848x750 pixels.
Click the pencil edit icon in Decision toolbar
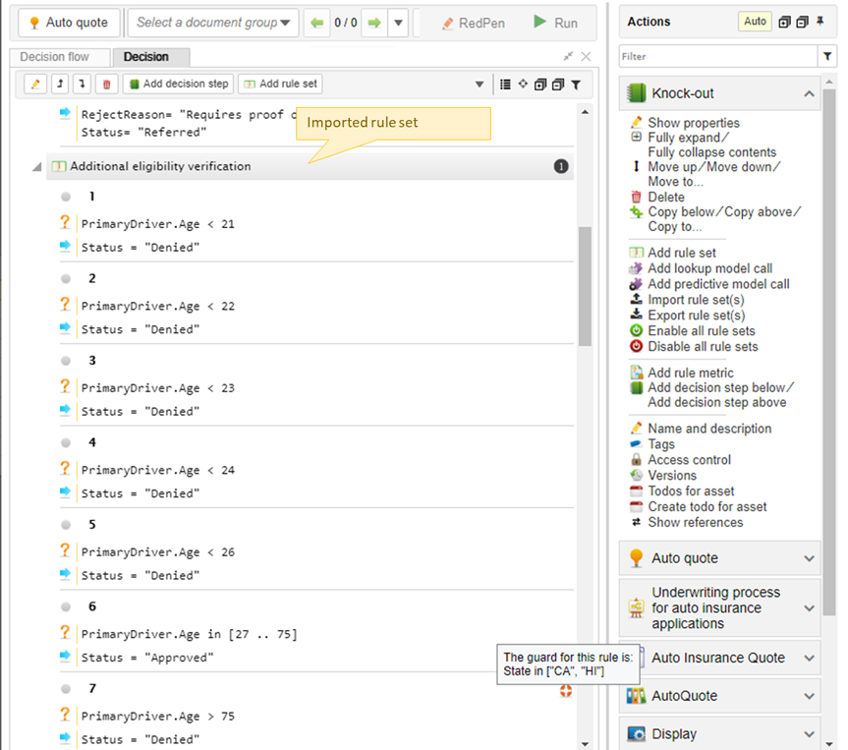coord(36,85)
